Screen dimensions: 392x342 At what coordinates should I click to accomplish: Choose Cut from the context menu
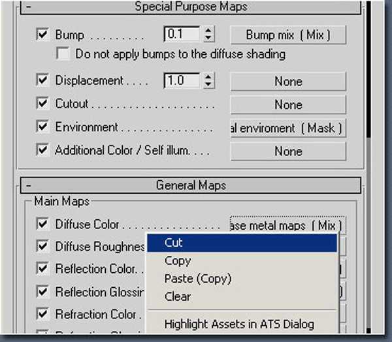pyautogui.click(x=242, y=243)
